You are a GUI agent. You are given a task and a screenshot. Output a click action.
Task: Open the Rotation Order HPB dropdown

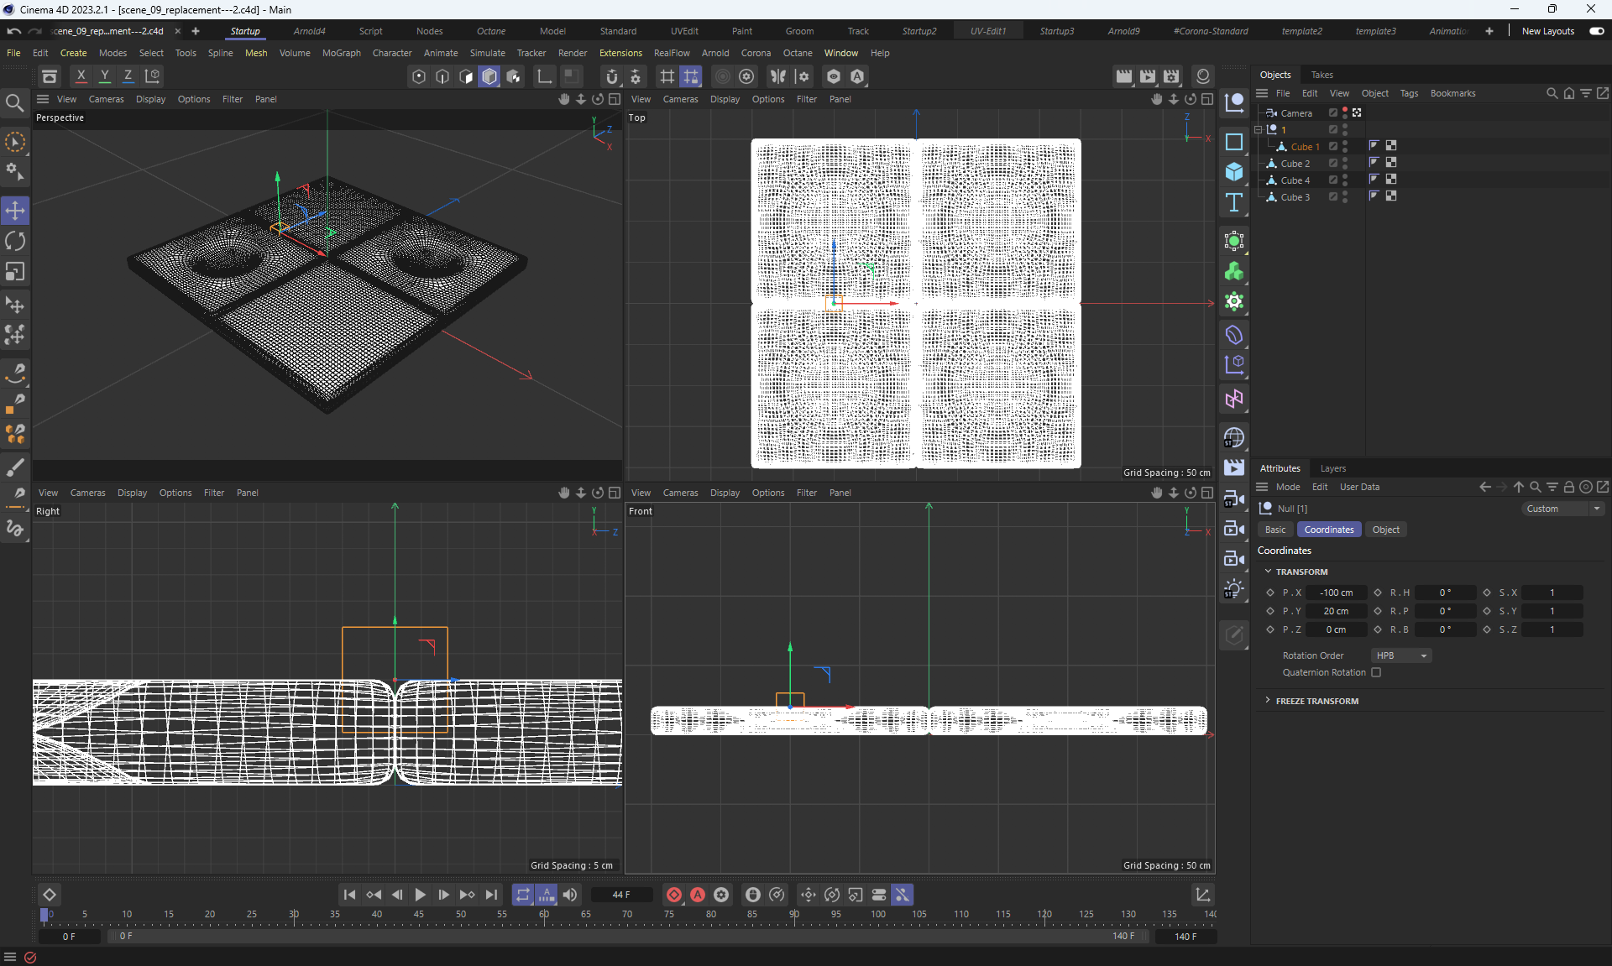tap(1400, 655)
